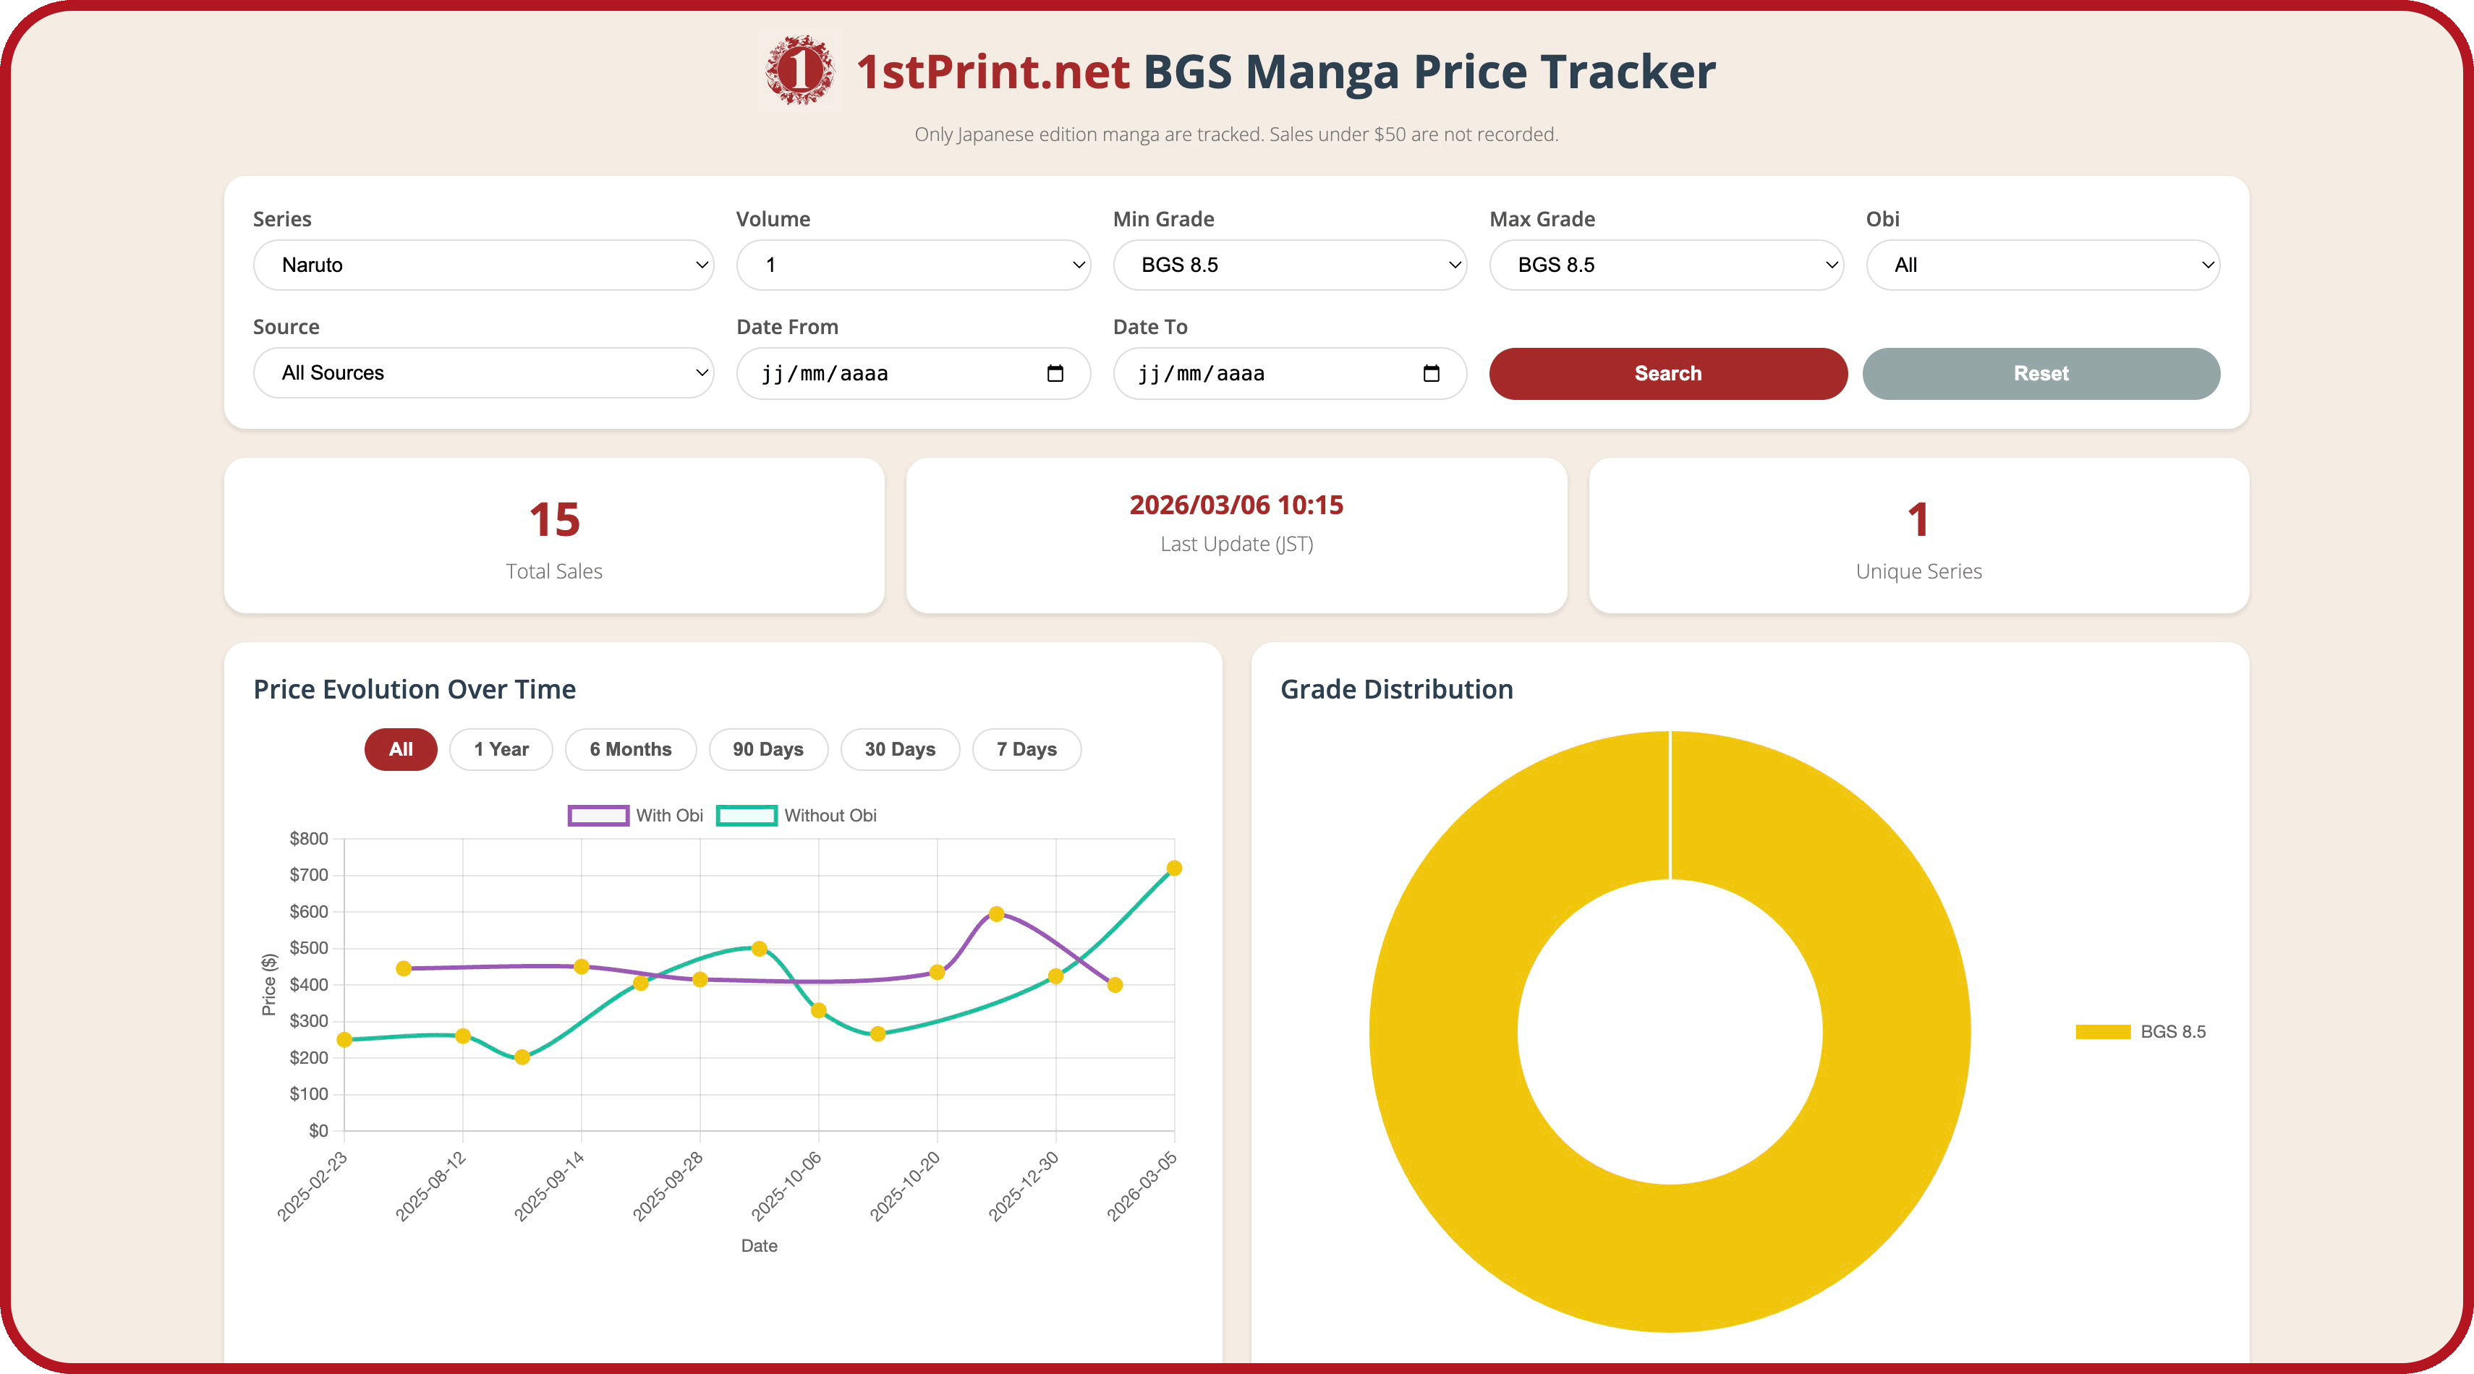The width and height of the screenshot is (2474, 1374).
Task: Click the Total Sales stat card
Action: click(x=554, y=535)
